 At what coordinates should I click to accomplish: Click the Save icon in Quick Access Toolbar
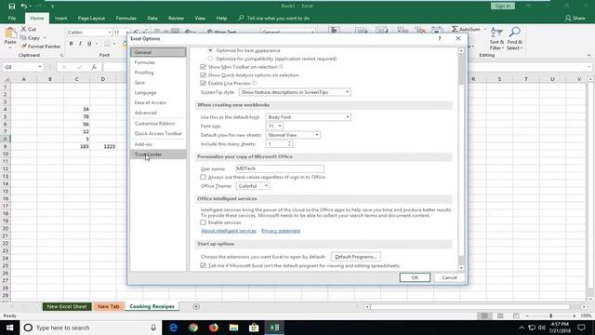click(12, 7)
